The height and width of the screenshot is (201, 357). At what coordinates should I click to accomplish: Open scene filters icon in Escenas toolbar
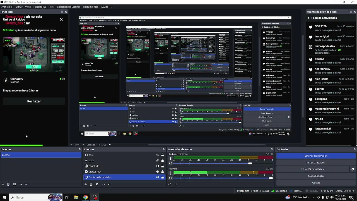pyautogui.click(x=15, y=184)
